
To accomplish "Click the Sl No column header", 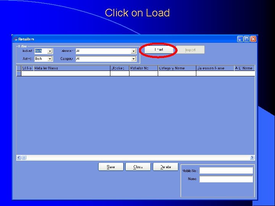I will tap(27, 68).
